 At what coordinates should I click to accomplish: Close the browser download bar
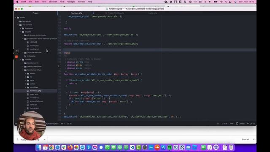pos(254,139)
